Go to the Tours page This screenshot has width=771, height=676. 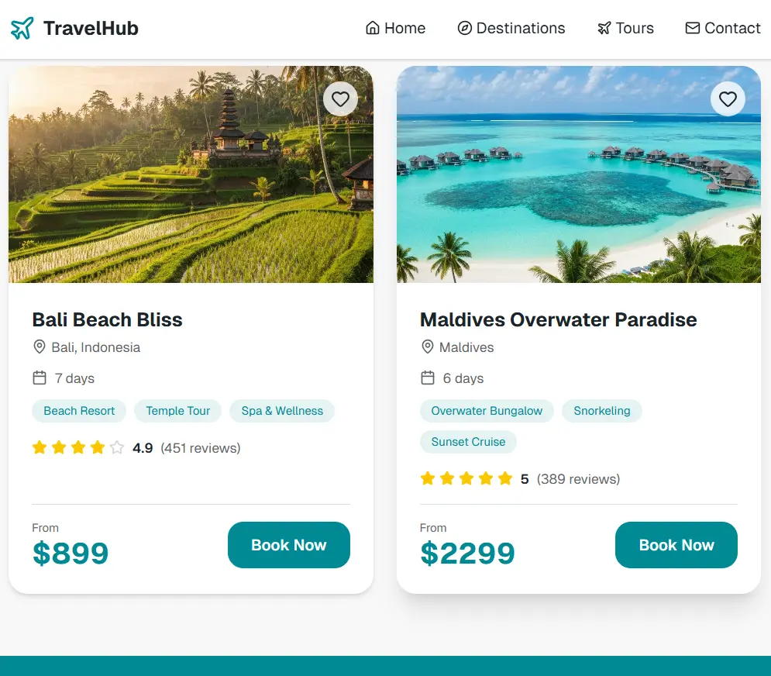coord(634,29)
